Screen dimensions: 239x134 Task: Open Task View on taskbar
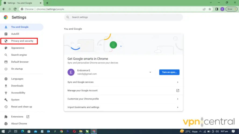[16, 131]
